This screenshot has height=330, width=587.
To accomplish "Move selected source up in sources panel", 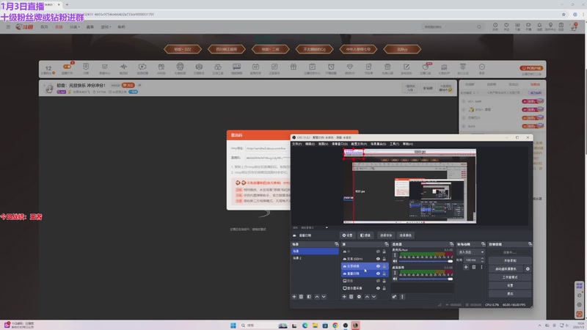I will click(x=367, y=297).
